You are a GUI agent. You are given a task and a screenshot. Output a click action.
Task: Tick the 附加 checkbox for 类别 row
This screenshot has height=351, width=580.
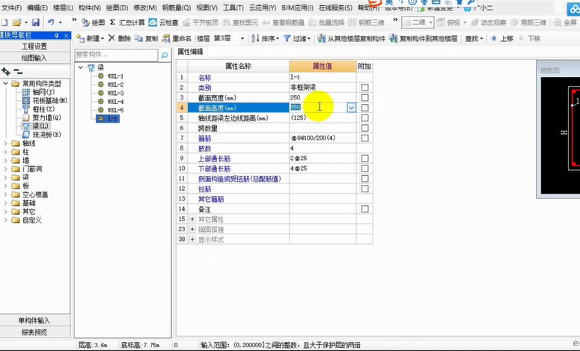pyautogui.click(x=364, y=88)
